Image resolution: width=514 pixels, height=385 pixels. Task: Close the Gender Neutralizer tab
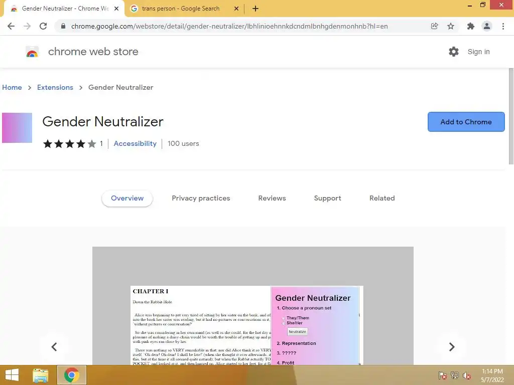(x=116, y=9)
